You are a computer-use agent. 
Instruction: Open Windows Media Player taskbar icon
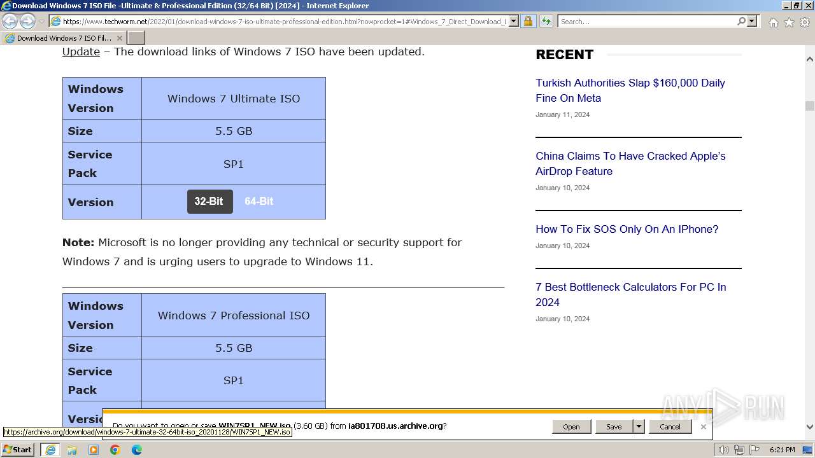pyautogui.click(x=94, y=450)
